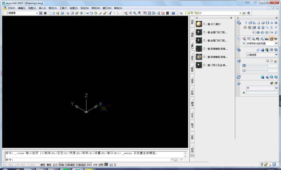Screen dimensions: 281x170
Task: Click the Pan realtime icon in main toolbar
Action: [126, 13]
